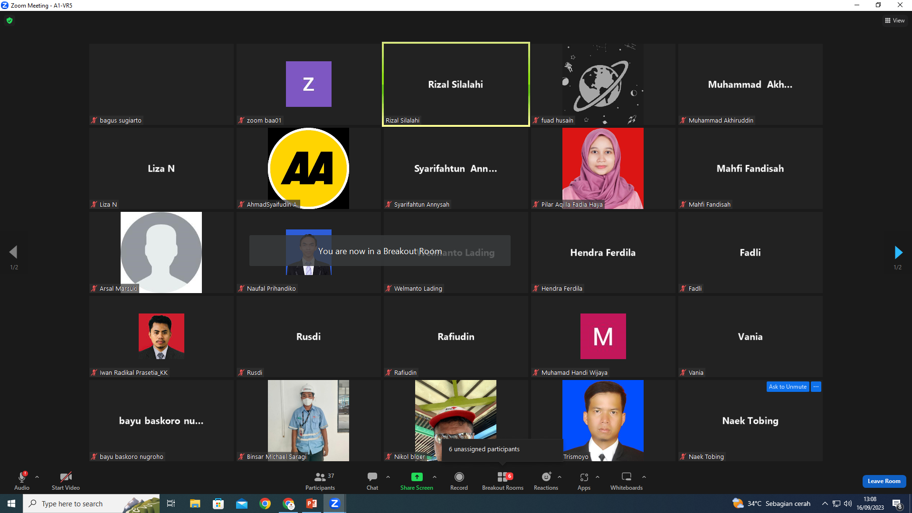Go to next page of participants
The height and width of the screenshot is (513, 912).
[x=898, y=252]
